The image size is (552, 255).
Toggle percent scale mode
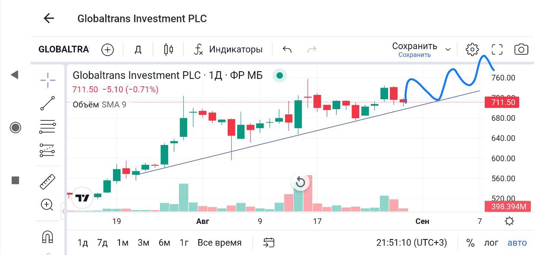pos(470,243)
